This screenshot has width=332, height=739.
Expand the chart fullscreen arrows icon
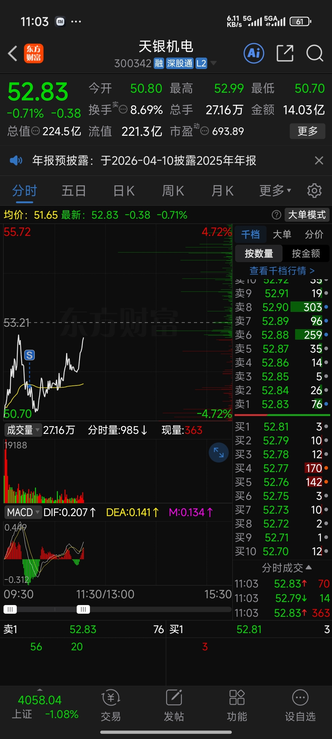tap(219, 452)
